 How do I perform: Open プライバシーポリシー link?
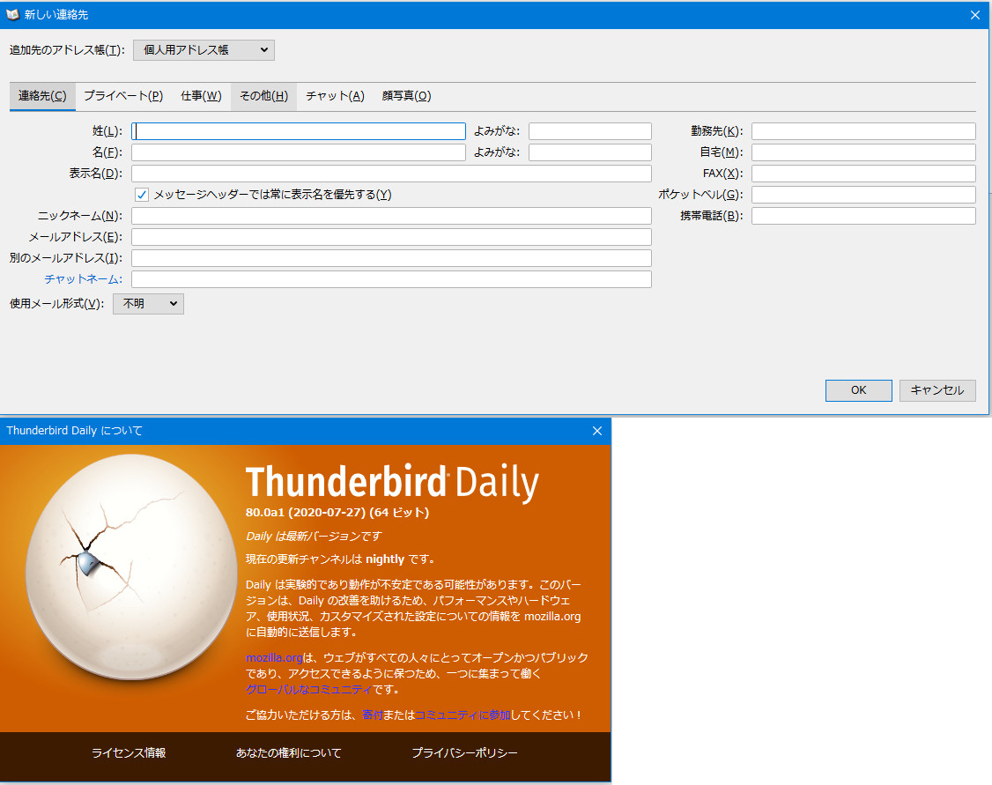[x=464, y=752]
